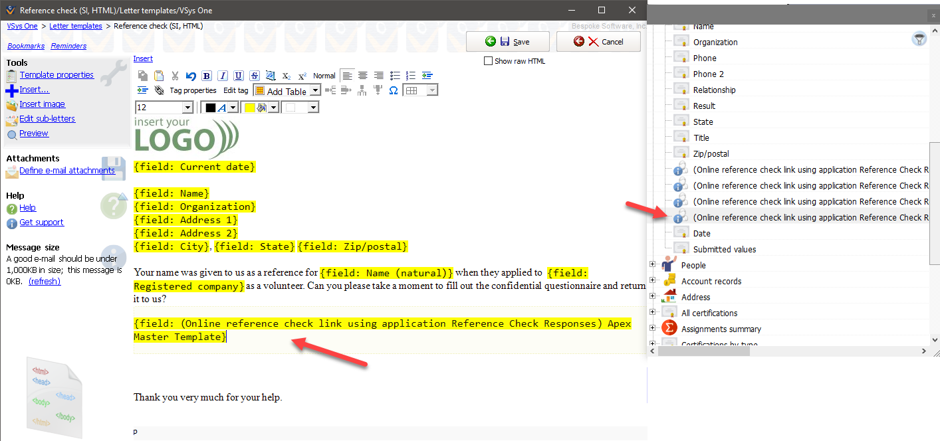Open the font size dropdown

coord(187,108)
